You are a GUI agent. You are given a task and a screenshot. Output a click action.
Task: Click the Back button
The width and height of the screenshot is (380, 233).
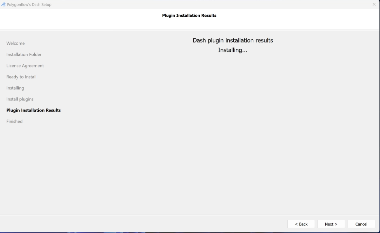point(301,224)
